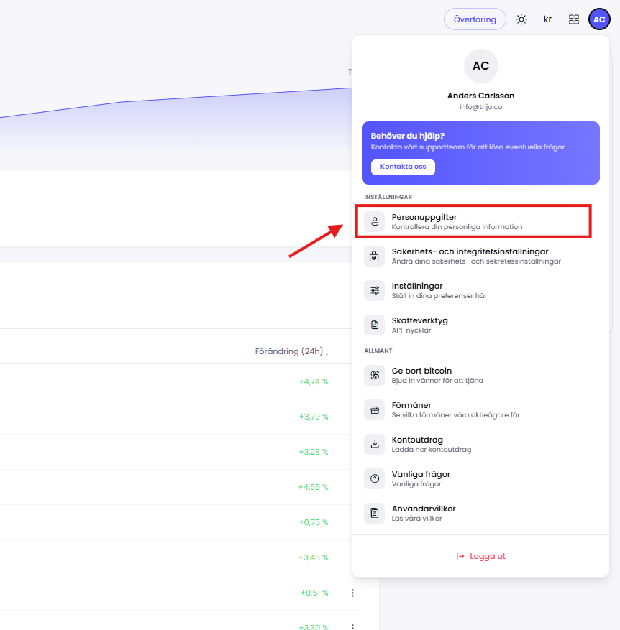The image size is (620, 630).
Task: Click the large AC avatar in profile panel
Action: (480, 66)
